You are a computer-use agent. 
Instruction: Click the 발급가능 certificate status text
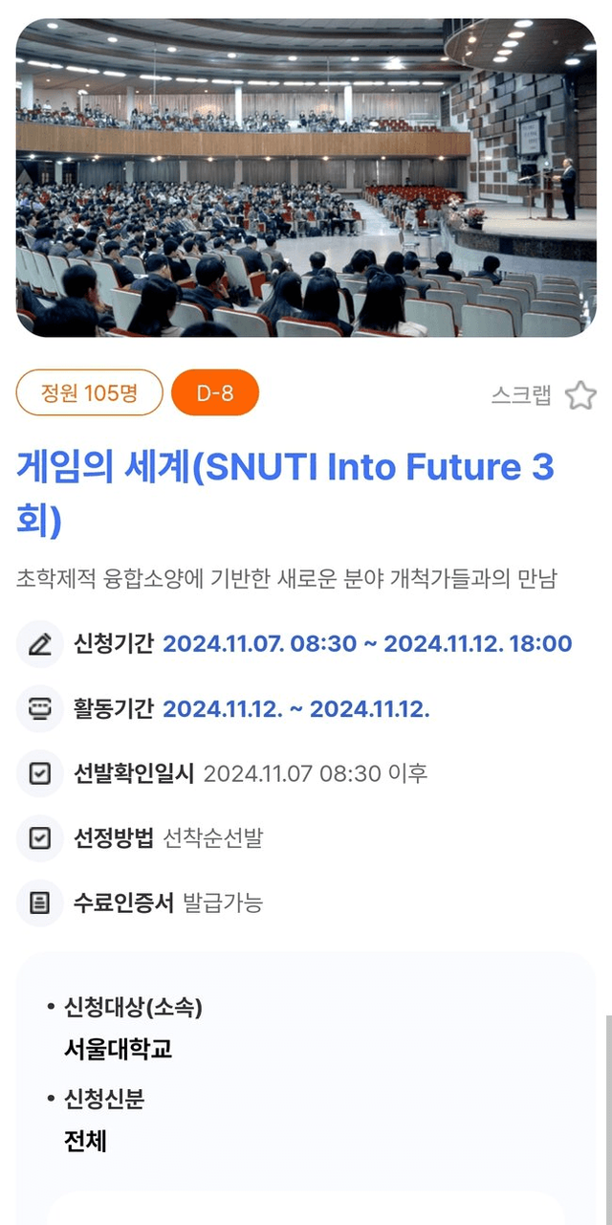(223, 902)
